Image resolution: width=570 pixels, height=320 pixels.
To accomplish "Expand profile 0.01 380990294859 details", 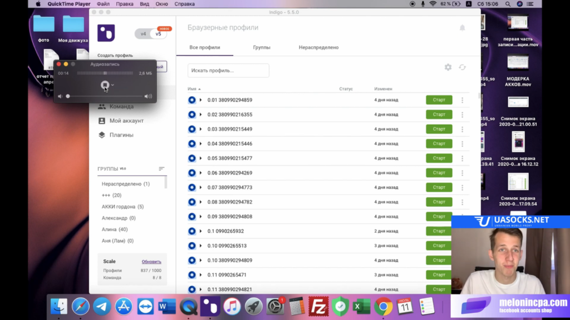I will point(200,100).
